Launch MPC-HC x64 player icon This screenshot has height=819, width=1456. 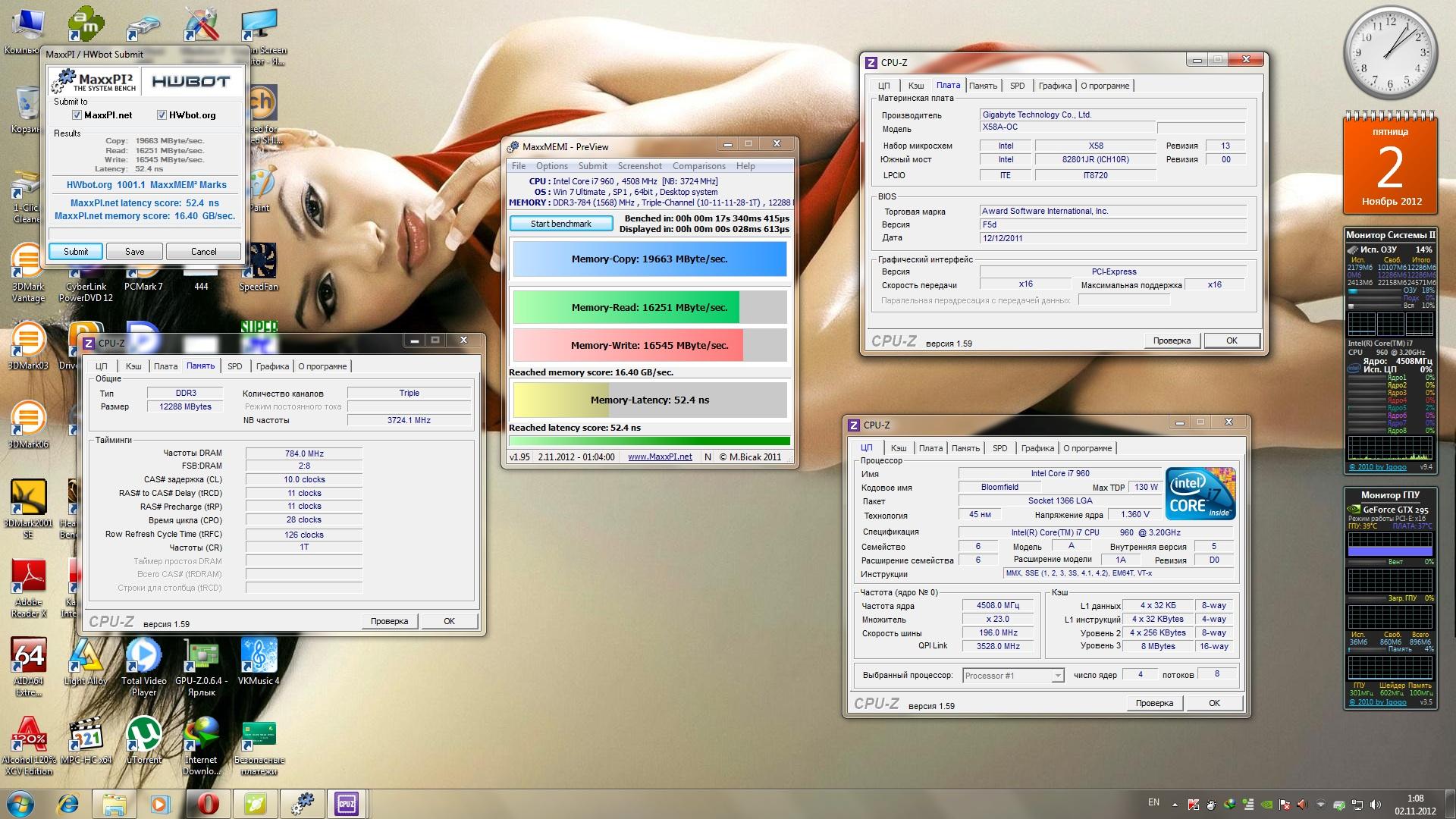point(86,740)
